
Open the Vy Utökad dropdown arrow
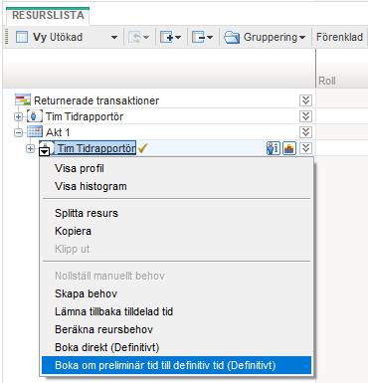(x=114, y=38)
